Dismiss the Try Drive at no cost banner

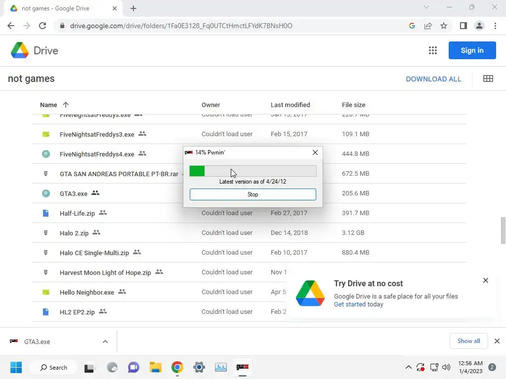(486, 280)
